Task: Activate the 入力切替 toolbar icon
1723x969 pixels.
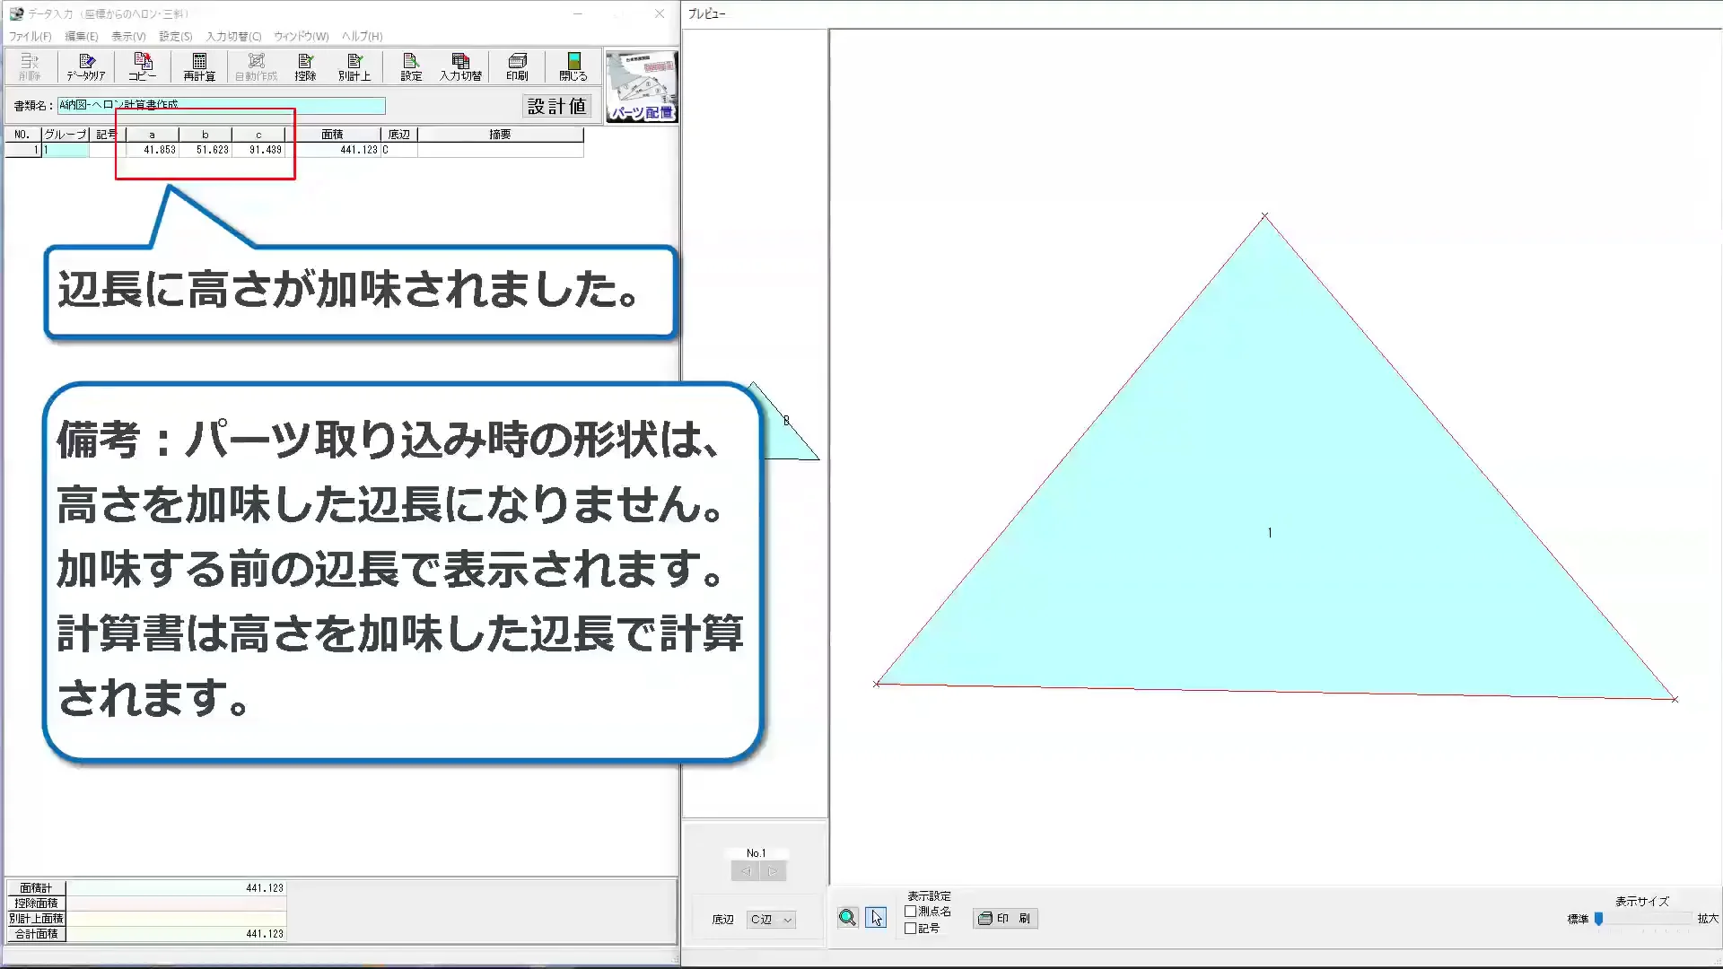Action: pyautogui.click(x=461, y=65)
